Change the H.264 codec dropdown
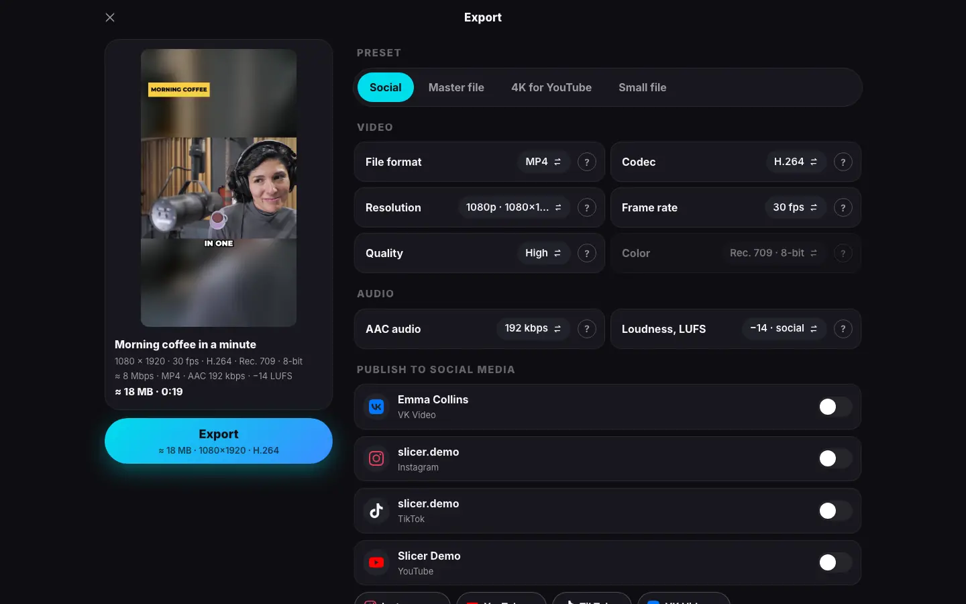This screenshot has width=966, height=604. point(796,162)
